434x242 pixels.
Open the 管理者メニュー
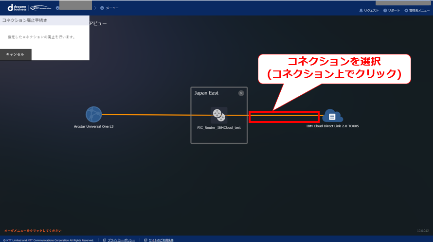417,11
